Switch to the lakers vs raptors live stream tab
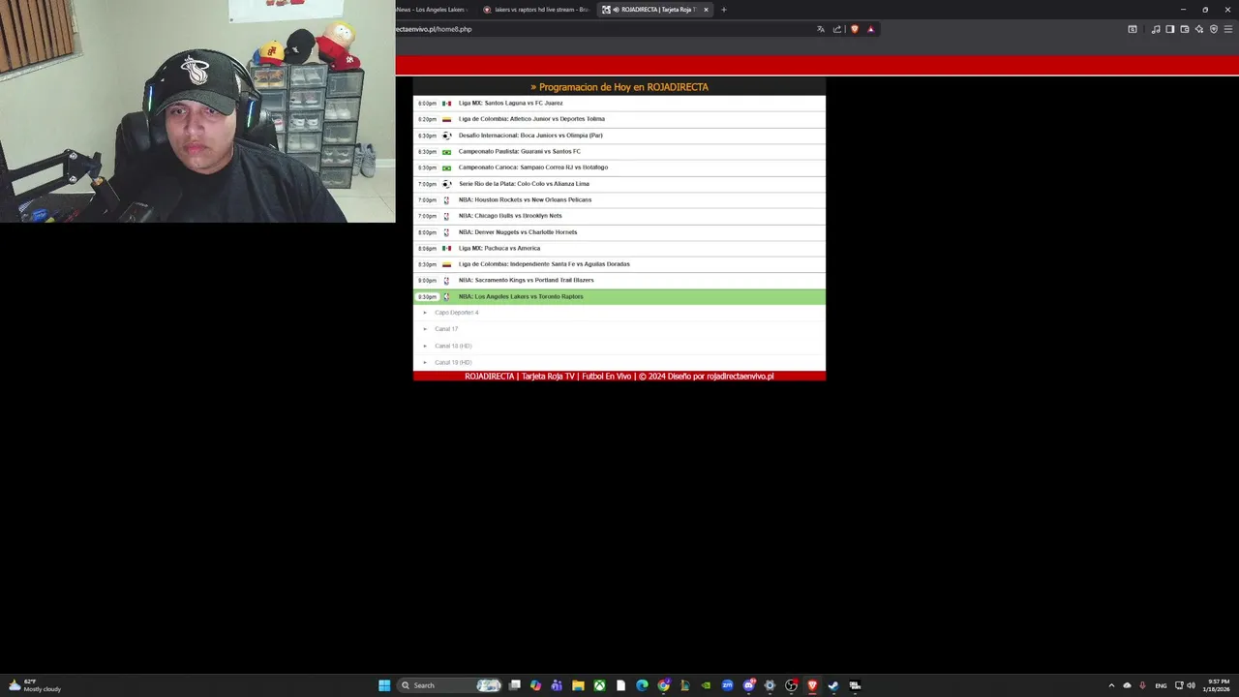 tap(534, 10)
